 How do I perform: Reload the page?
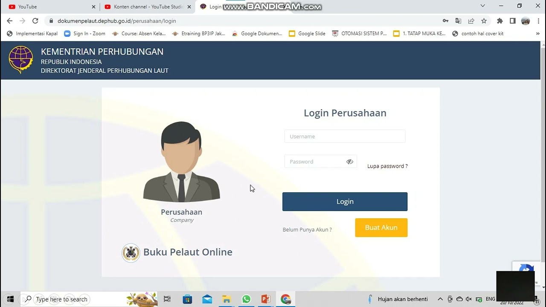[x=35, y=21]
